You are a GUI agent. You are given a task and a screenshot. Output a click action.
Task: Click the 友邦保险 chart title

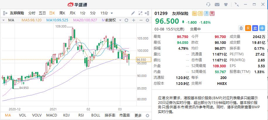(17, 13)
